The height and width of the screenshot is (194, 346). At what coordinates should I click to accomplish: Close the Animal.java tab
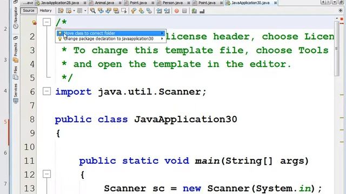tap(120, 3)
